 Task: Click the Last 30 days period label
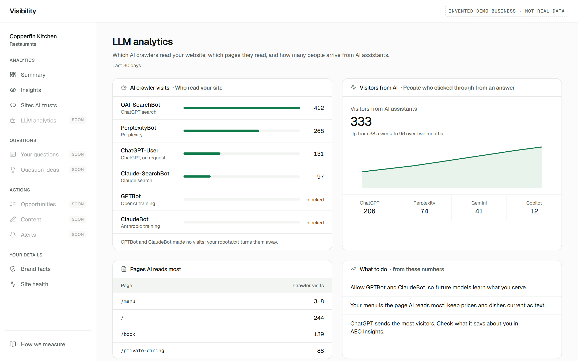127,66
